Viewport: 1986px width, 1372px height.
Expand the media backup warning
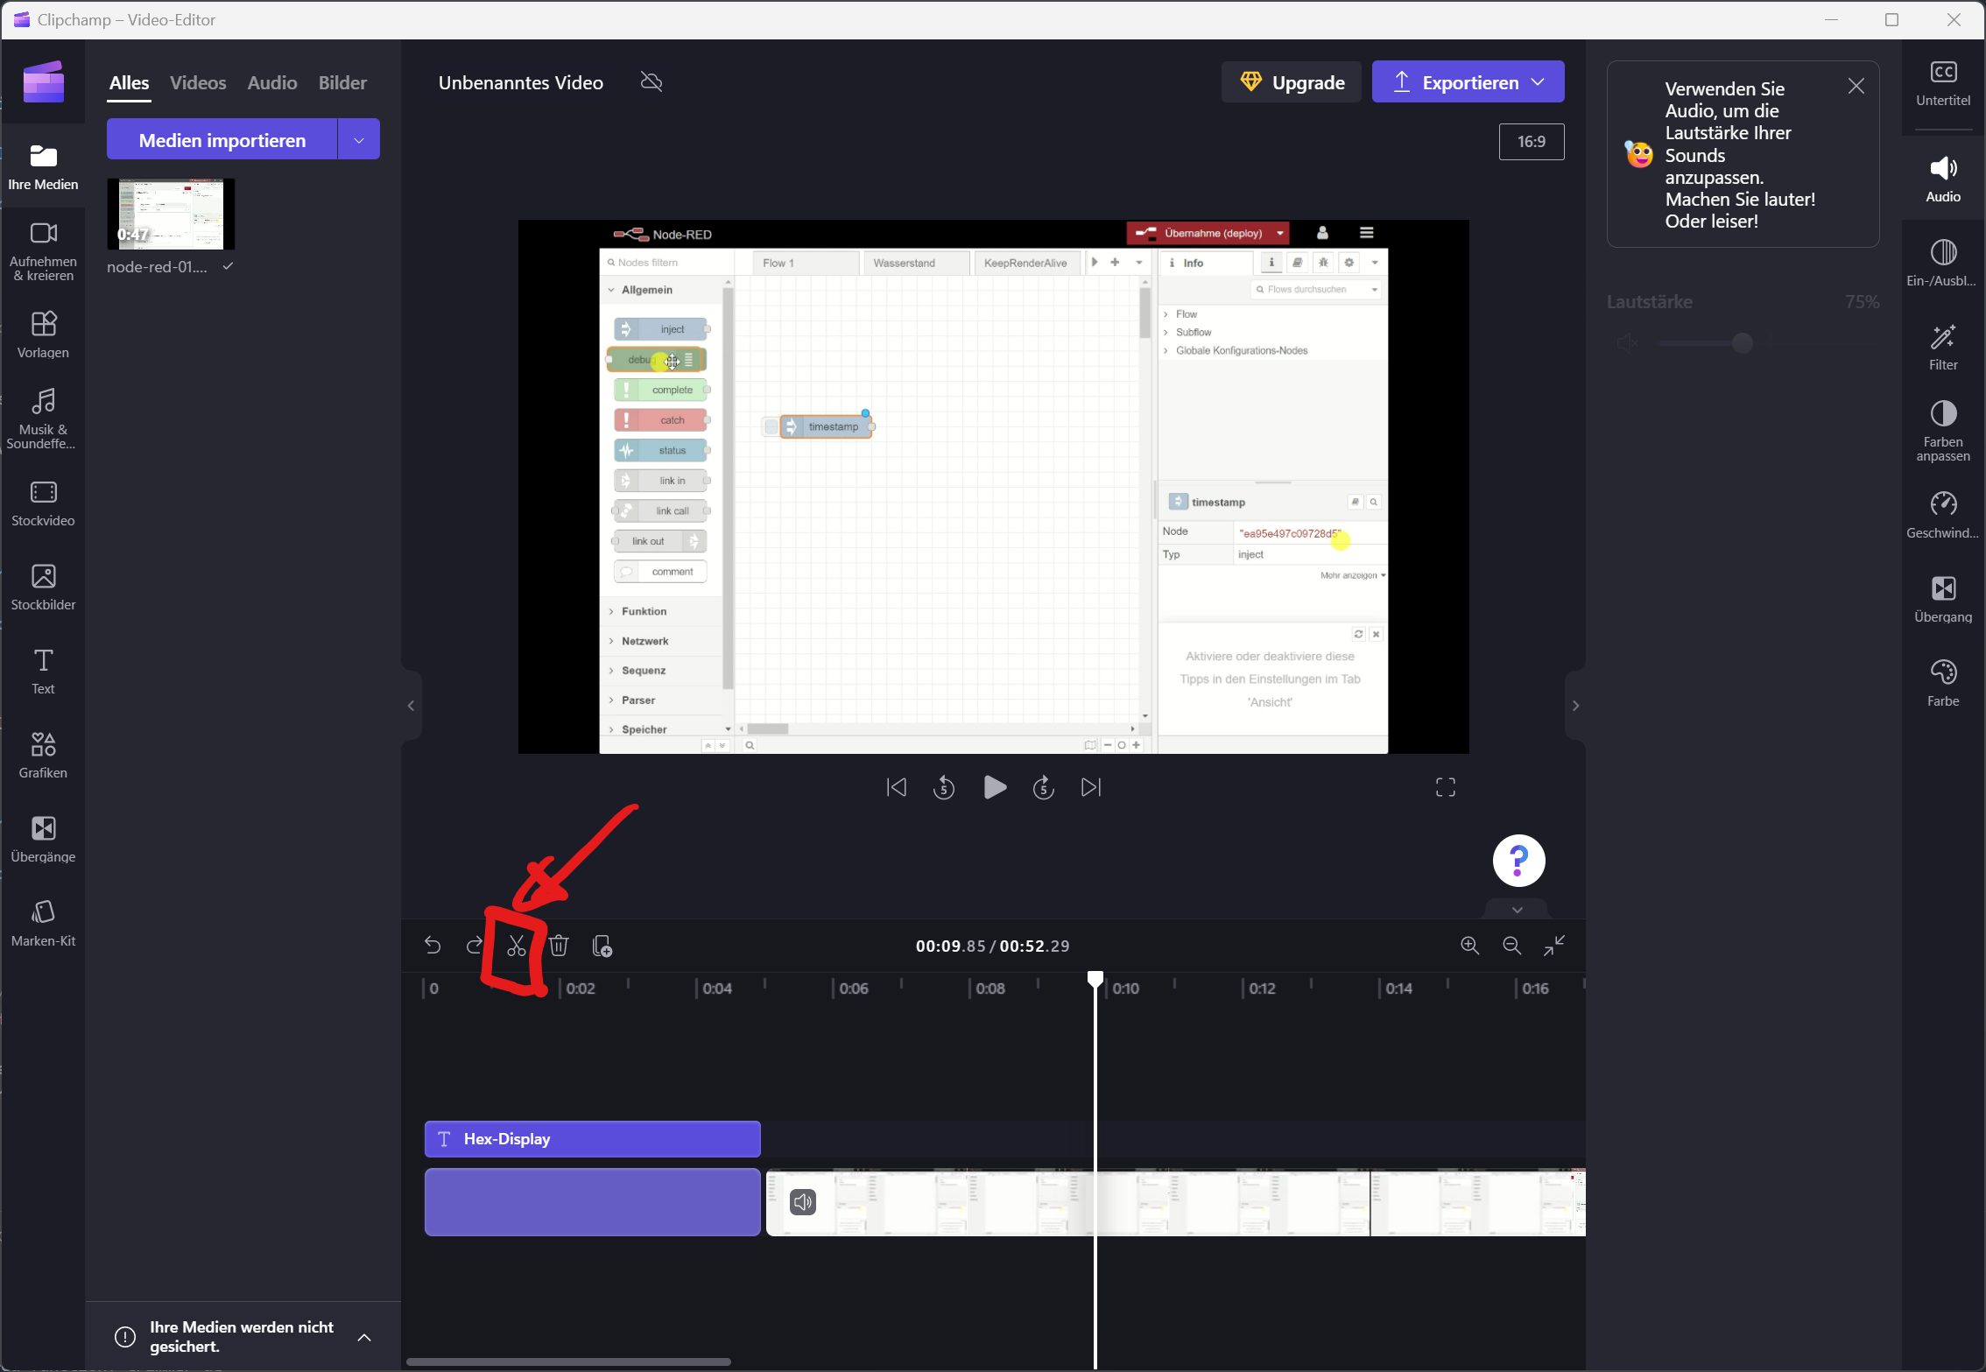(364, 1337)
